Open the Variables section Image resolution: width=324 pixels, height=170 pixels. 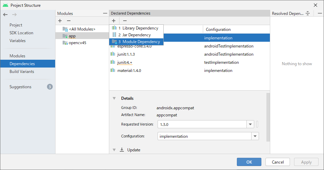(x=18, y=41)
